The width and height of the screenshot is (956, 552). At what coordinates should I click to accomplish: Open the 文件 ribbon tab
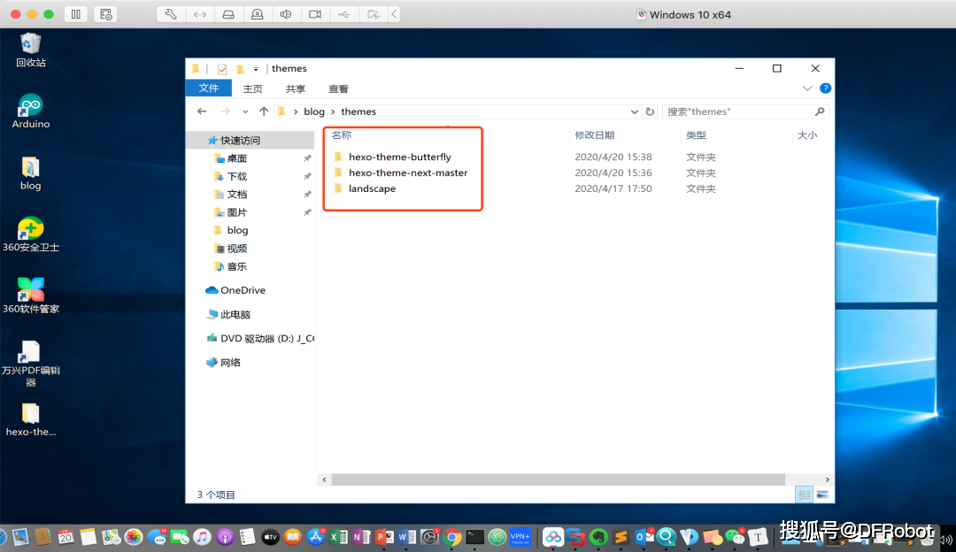click(209, 88)
